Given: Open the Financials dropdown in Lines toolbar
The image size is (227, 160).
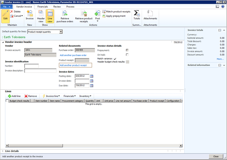Looking at the screenshot, I should point(70,96).
